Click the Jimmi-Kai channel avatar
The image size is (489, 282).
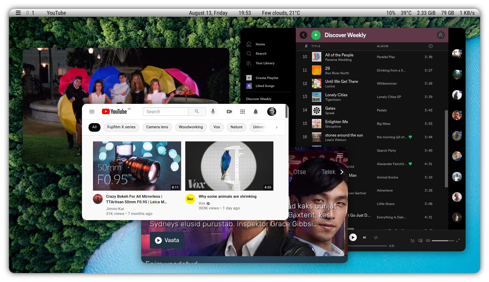tap(98, 199)
